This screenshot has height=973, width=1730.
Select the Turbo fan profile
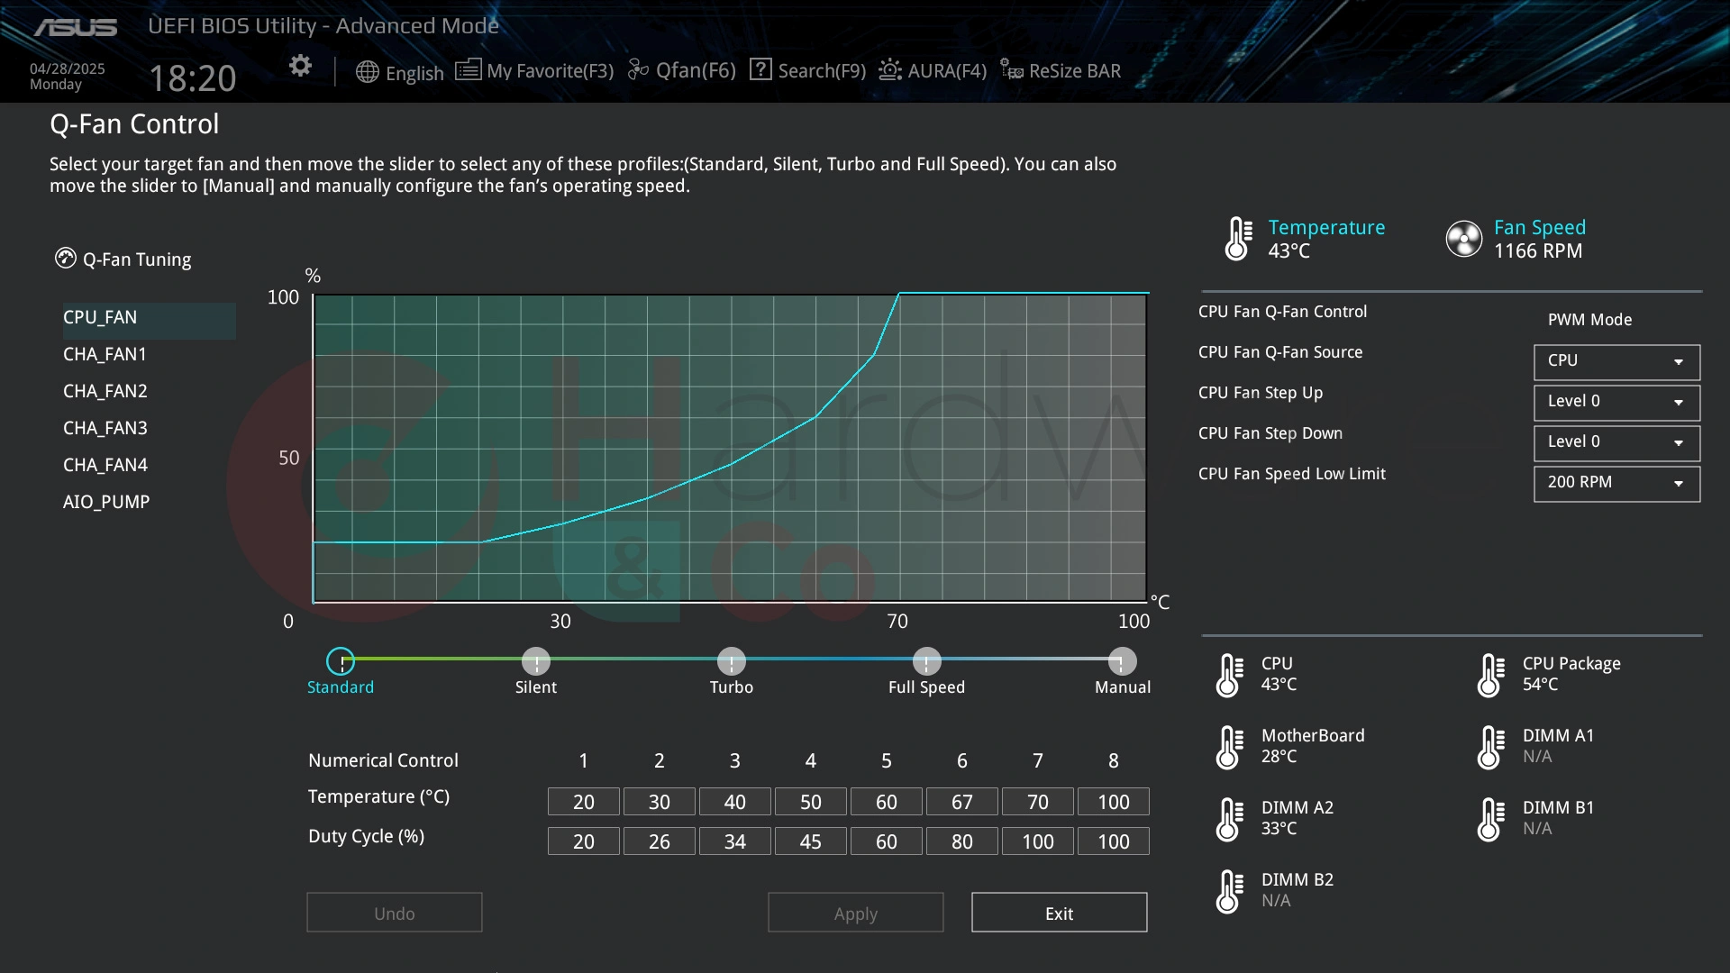click(x=732, y=661)
